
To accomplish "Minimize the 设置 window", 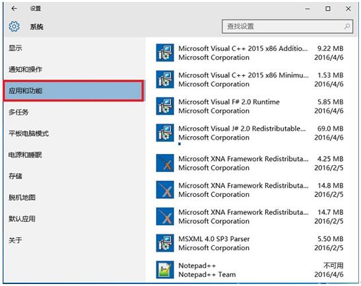I will coord(308,9).
